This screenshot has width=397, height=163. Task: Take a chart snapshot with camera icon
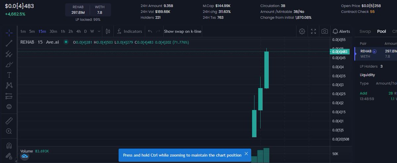pyautogui.click(x=325, y=31)
